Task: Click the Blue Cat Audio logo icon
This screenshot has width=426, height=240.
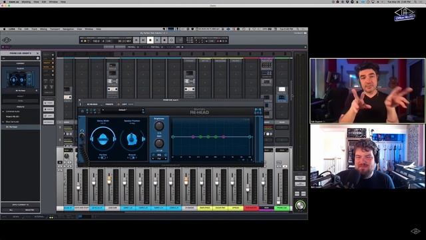Action: (258, 111)
